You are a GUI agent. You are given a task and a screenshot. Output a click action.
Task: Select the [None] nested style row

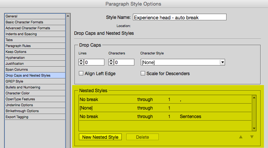[165, 108]
